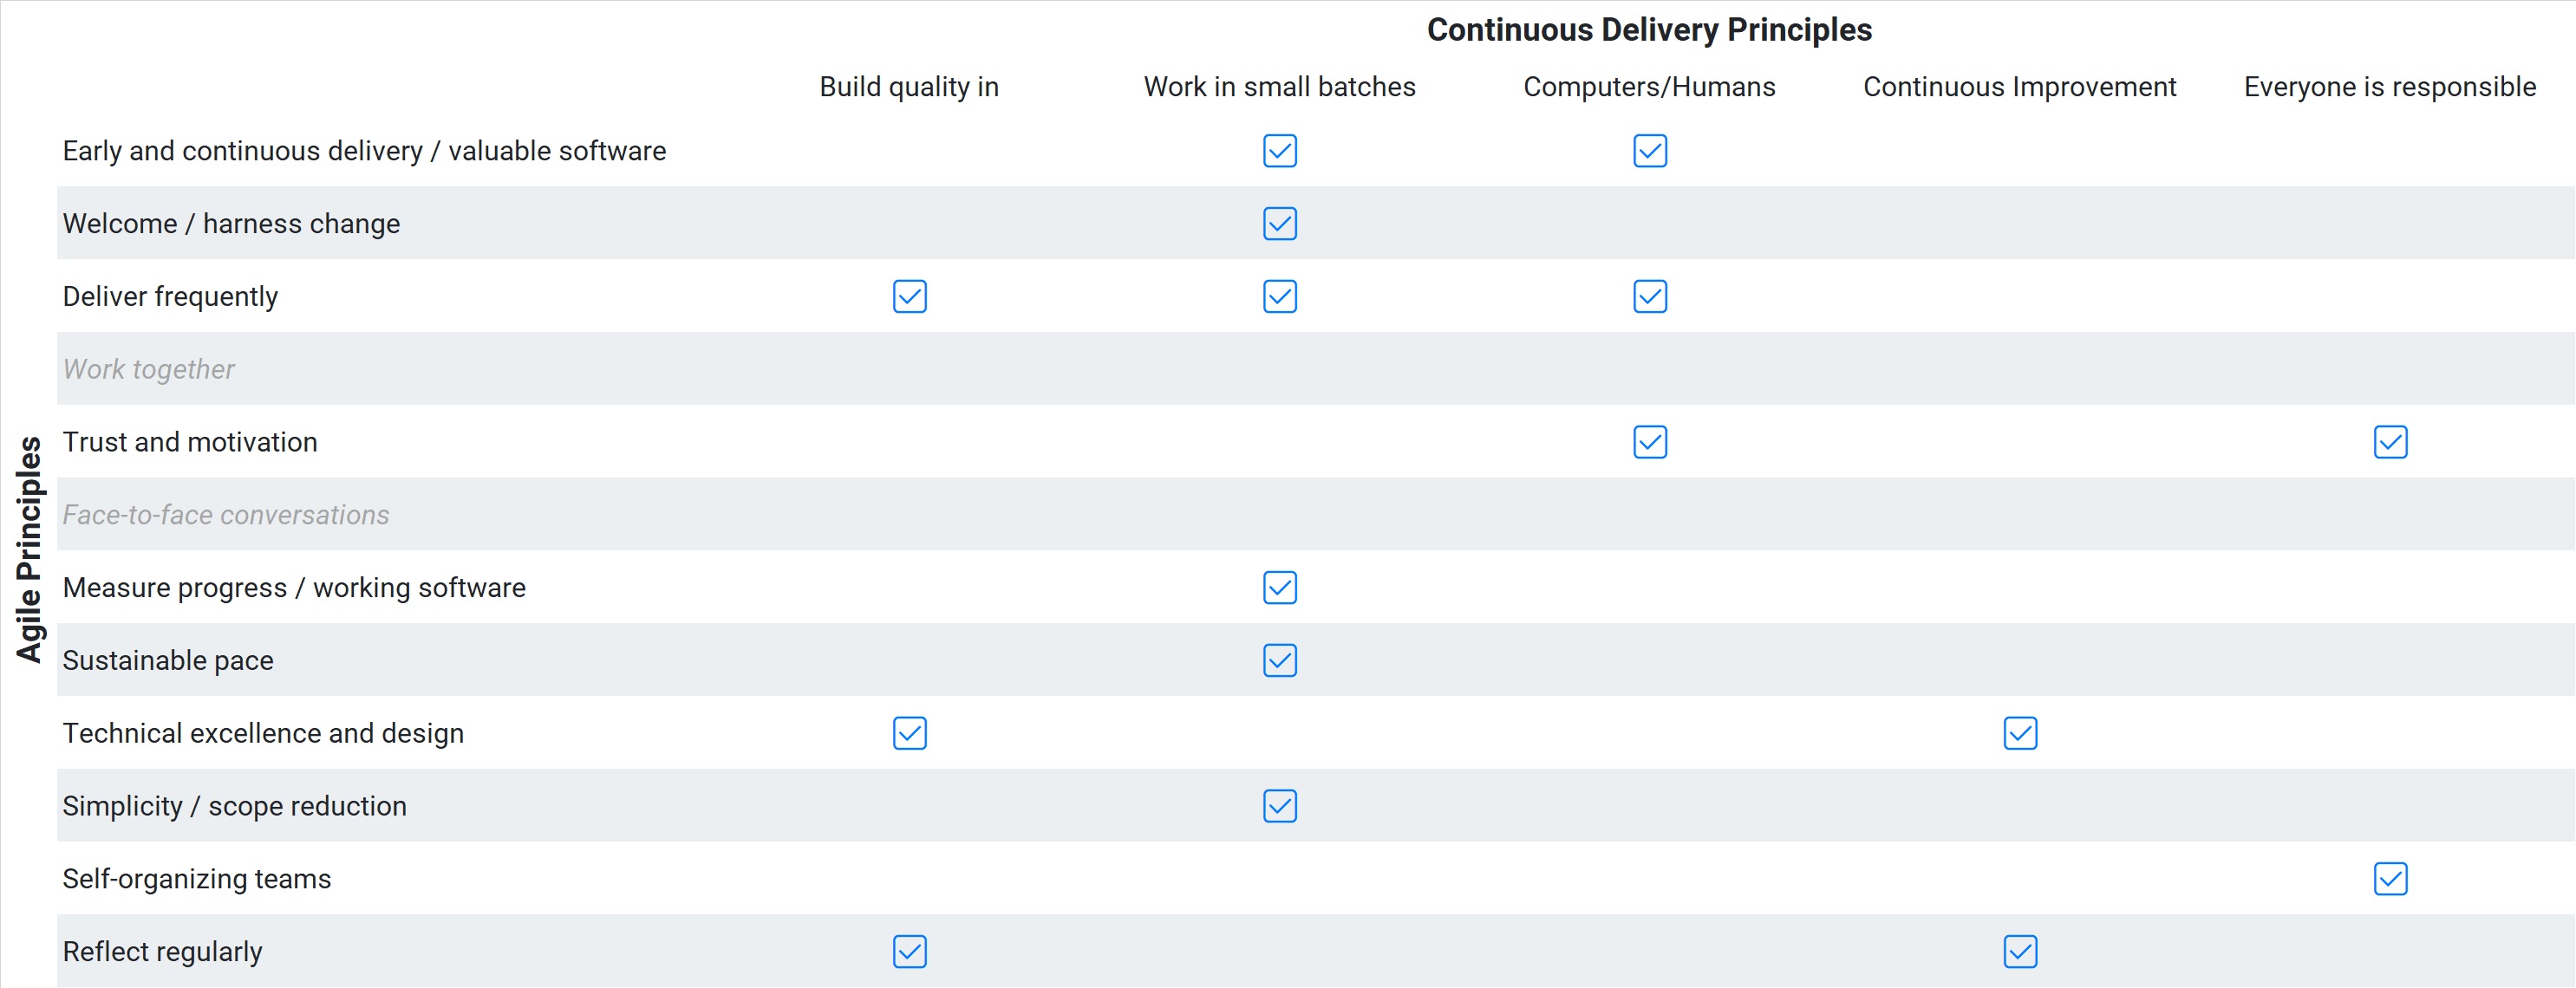Screen dimensions: 2576x988
Task: Toggle Trust and motivation Computers/Humans checkbox
Action: click(x=1650, y=442)
